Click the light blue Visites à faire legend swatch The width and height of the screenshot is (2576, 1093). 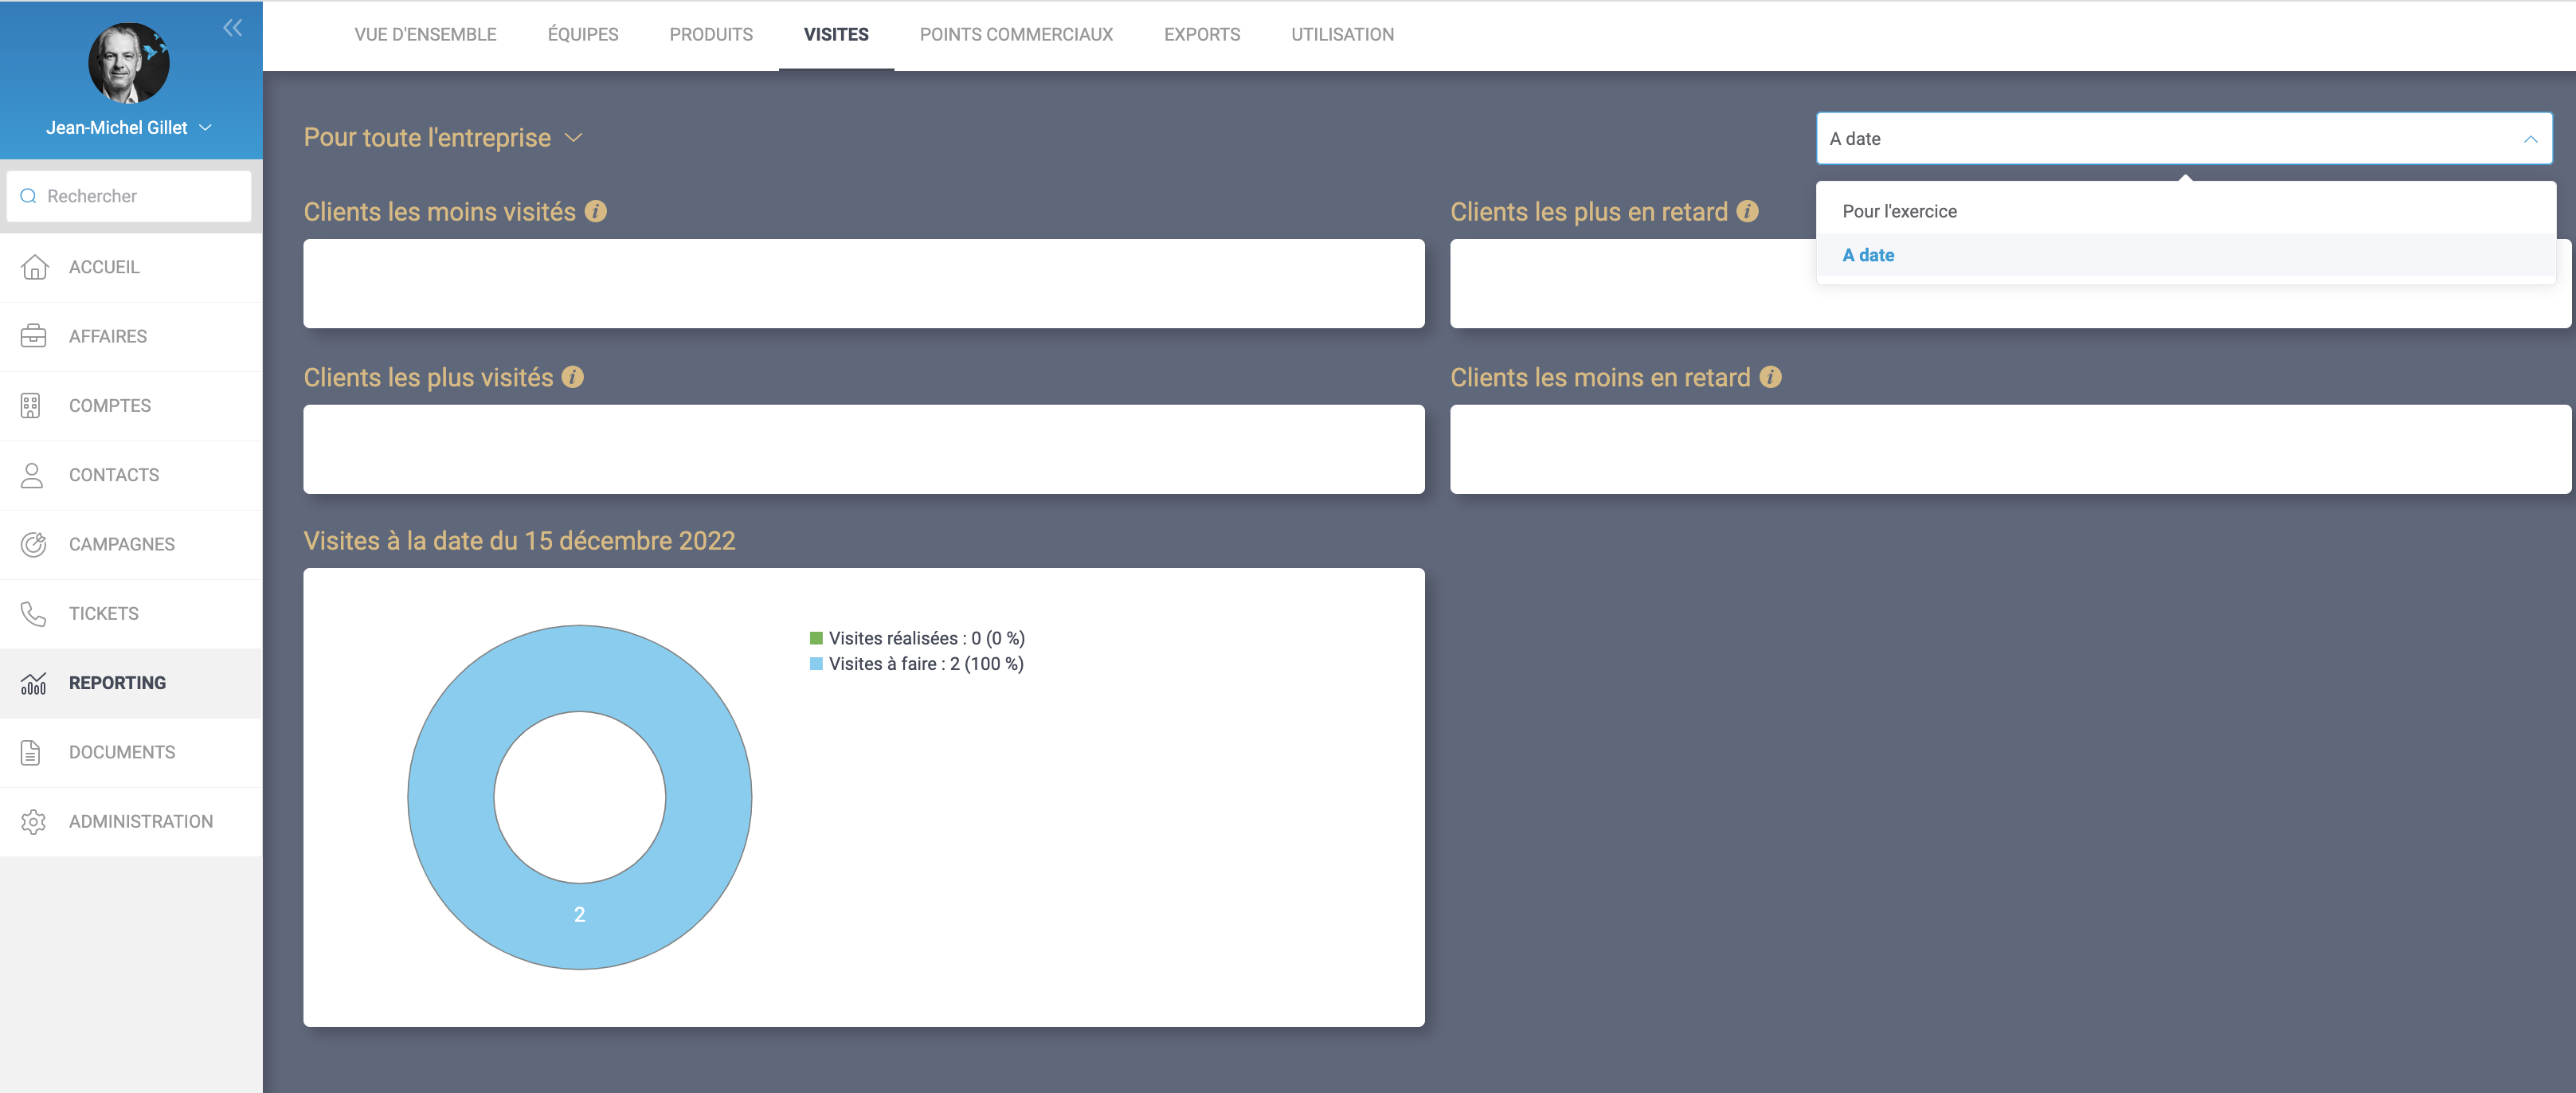coord(816,664)
